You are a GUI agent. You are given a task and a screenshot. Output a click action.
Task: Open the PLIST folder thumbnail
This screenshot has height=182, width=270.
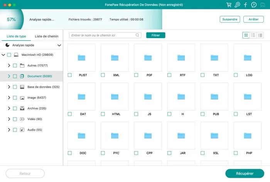pos(81,57)
